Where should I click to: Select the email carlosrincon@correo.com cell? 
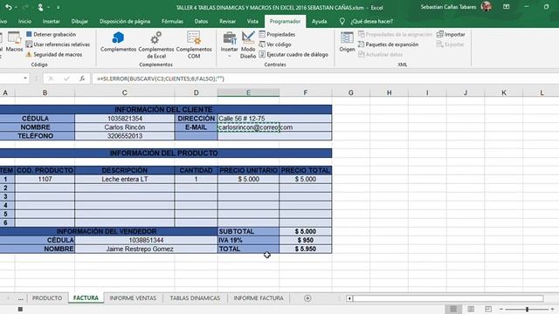coord(248,127)
